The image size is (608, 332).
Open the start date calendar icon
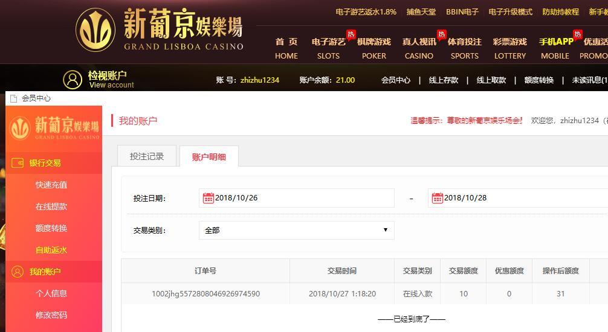click(x=209, y=198)
